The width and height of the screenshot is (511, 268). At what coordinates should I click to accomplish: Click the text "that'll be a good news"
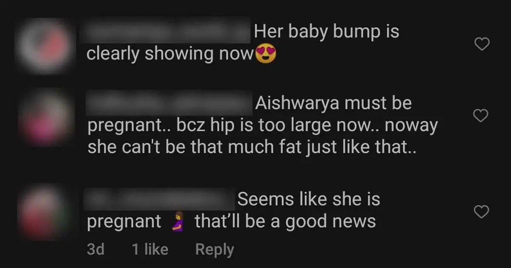click(285, 221)
